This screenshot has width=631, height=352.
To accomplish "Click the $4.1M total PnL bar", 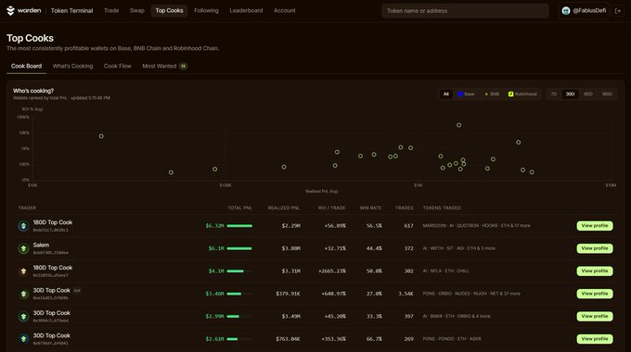I will pyautogui.click(x=239, y=271).
